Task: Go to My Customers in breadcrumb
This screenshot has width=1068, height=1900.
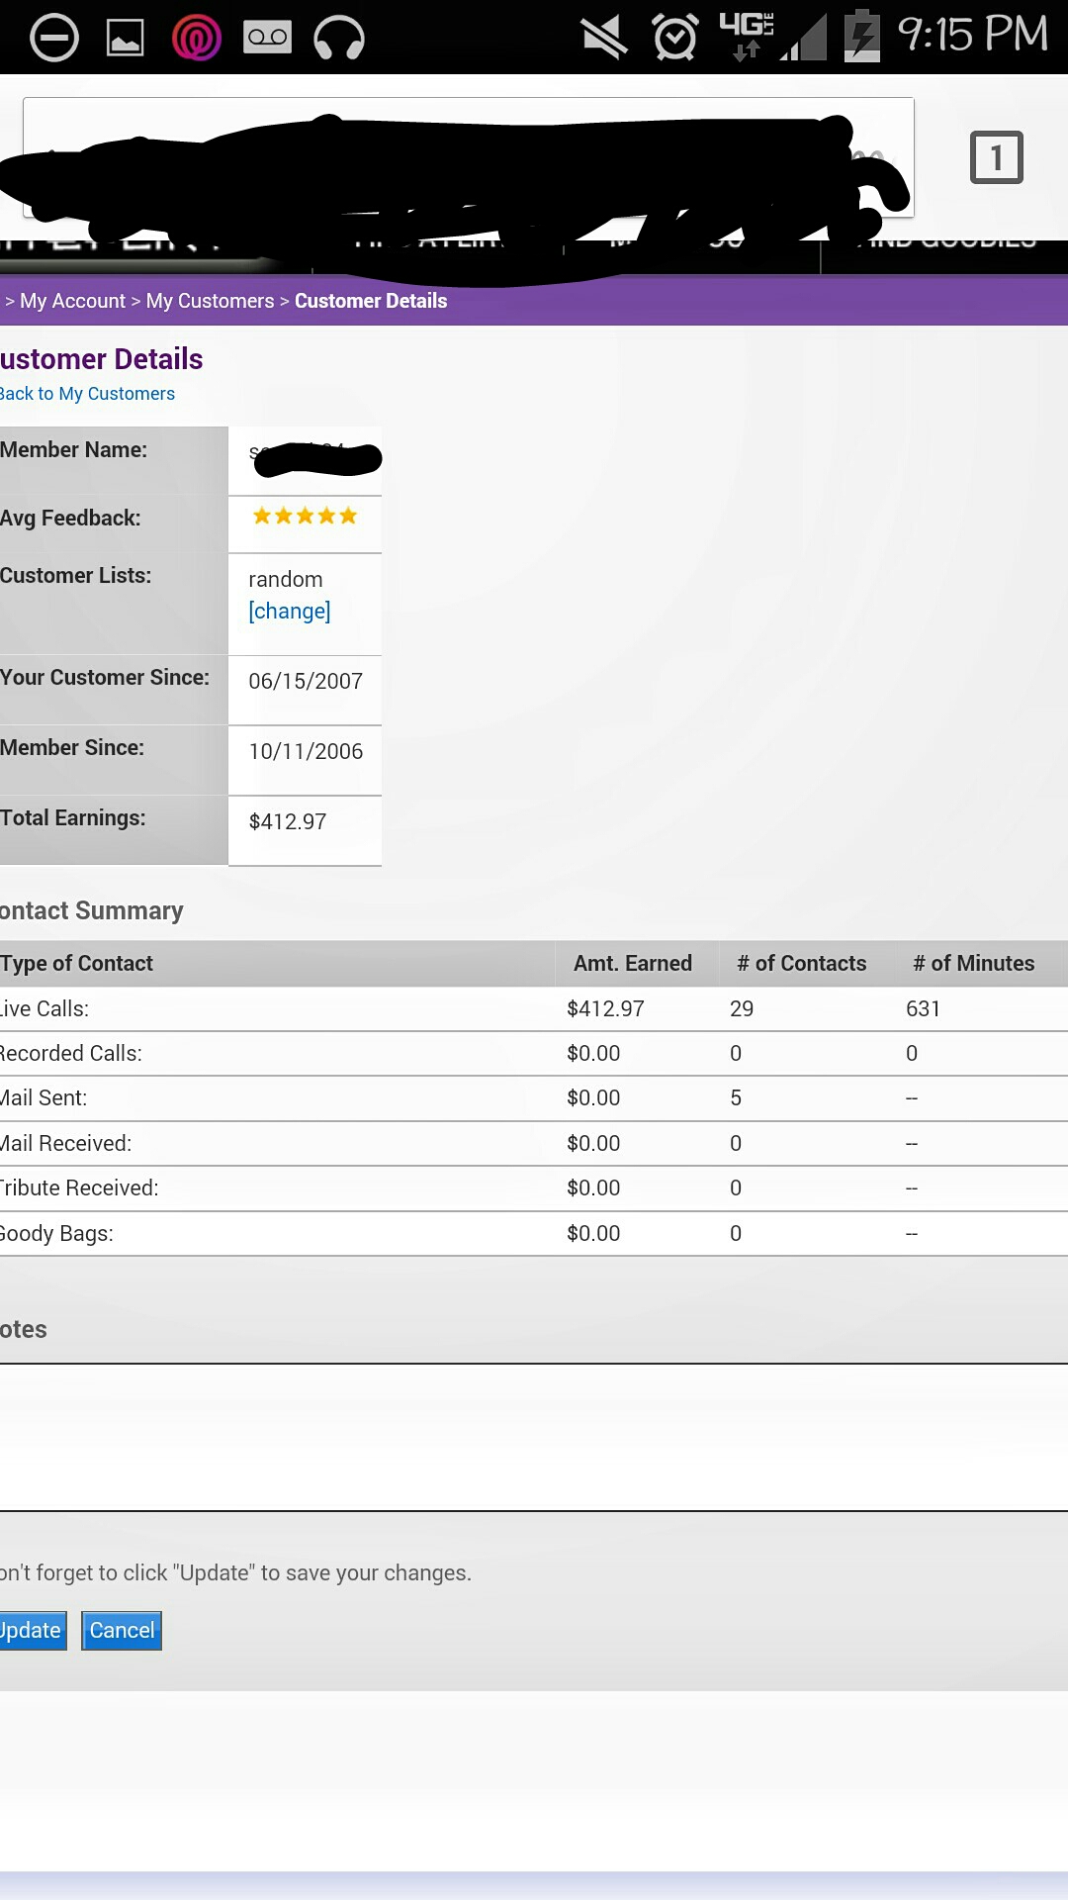Action: pos(210,301)
